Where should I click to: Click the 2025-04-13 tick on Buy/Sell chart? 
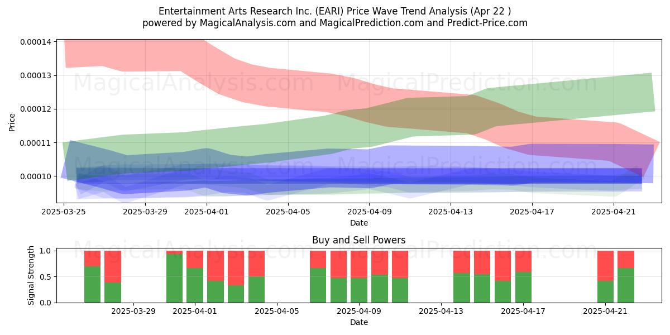coord(441,312)
